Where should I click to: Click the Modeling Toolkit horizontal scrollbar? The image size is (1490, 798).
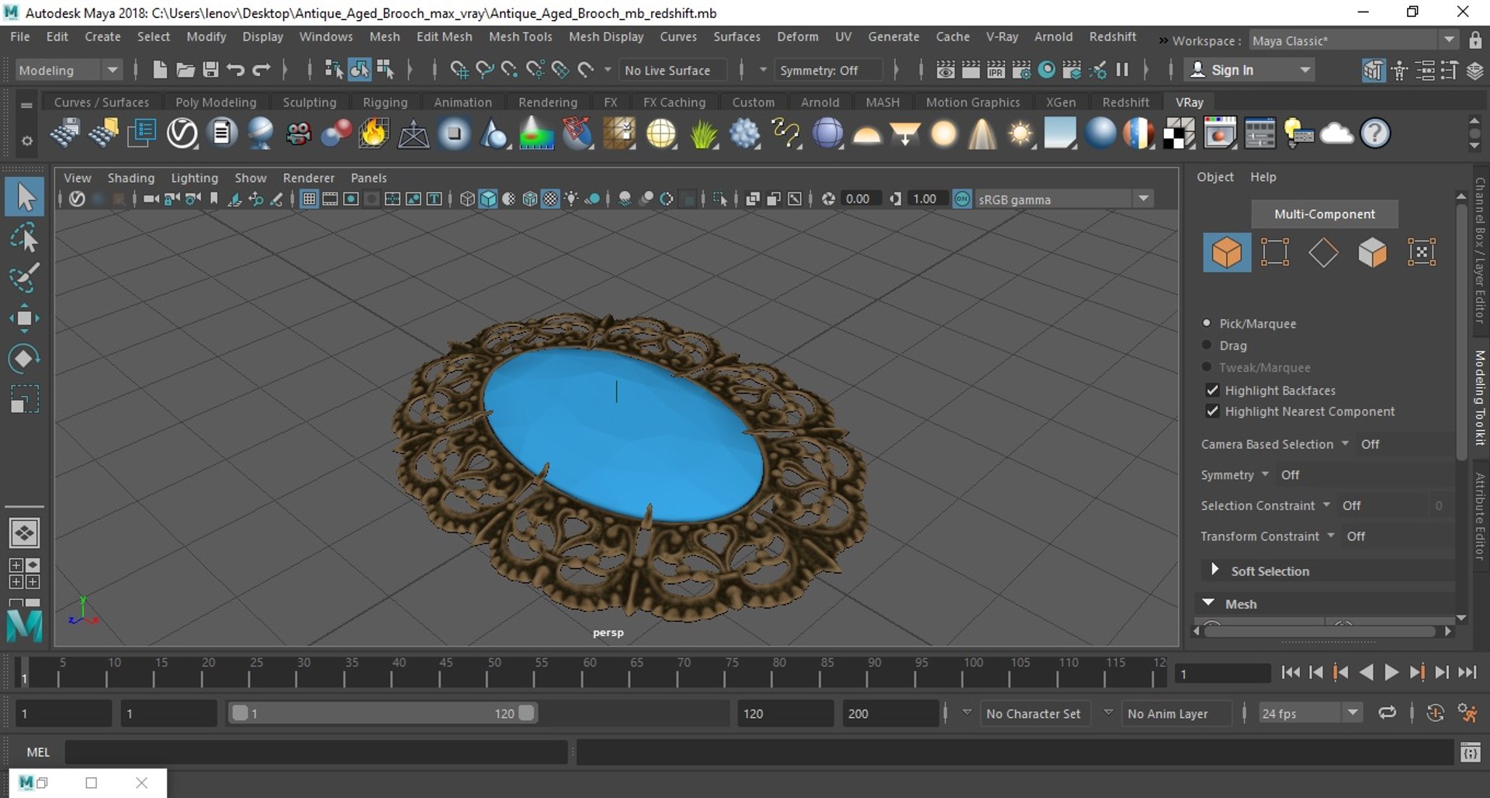(1321, 632)
